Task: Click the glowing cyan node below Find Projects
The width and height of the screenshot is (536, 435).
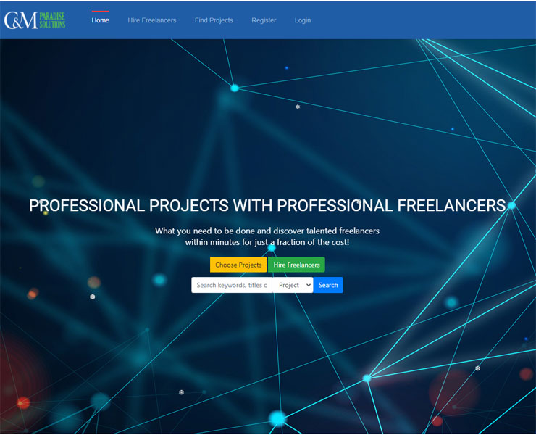Action: pyautogui.click(x=234, y=88)
